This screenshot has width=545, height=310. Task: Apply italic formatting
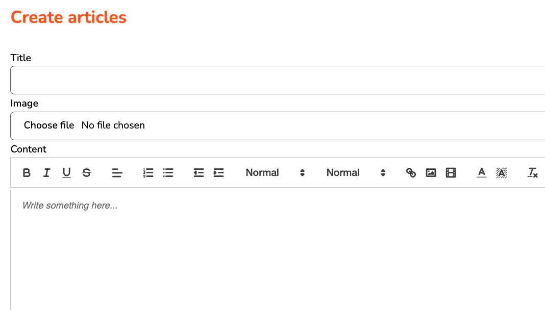(x=46, y=172)
